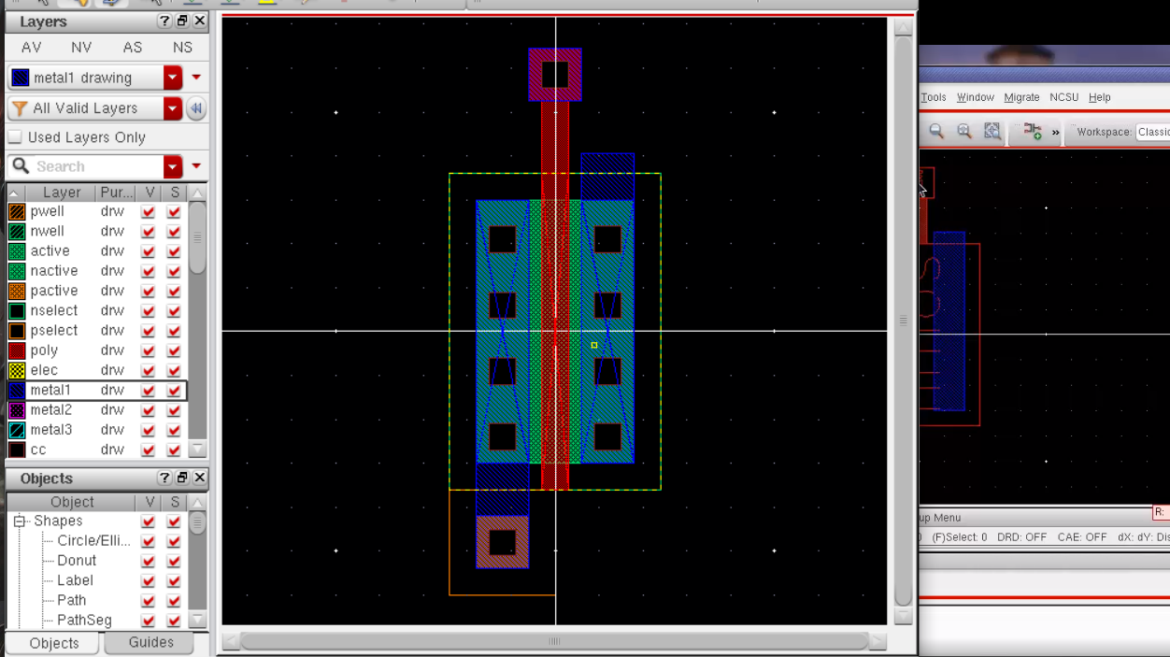Screen dimensions: 1170x657
Task: Select the active layer row
Action: coord(96,250)
